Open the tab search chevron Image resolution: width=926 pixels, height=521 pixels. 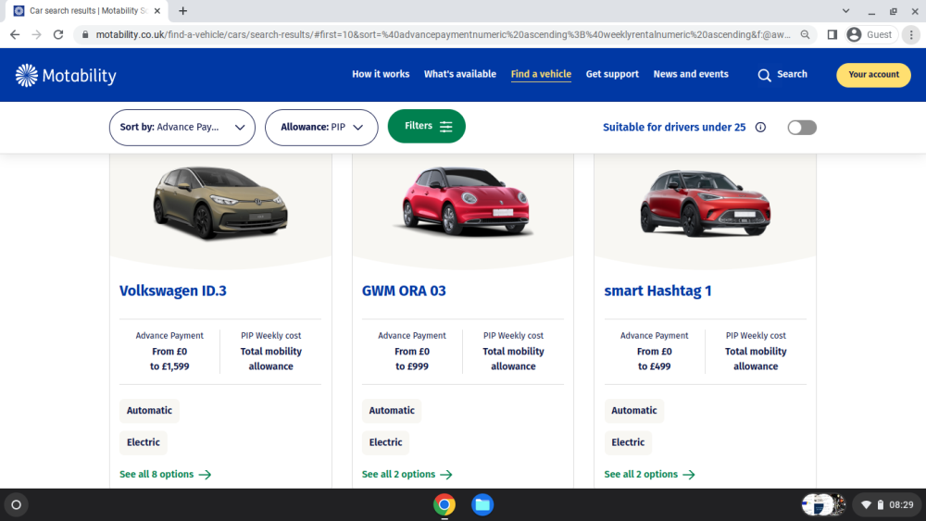click(x=845, y=10)
